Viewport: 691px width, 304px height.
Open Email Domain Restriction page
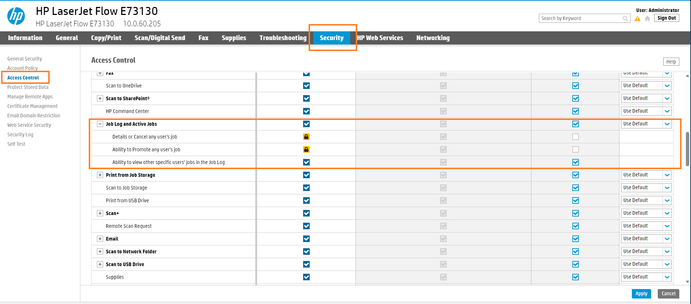pos(34,116)
